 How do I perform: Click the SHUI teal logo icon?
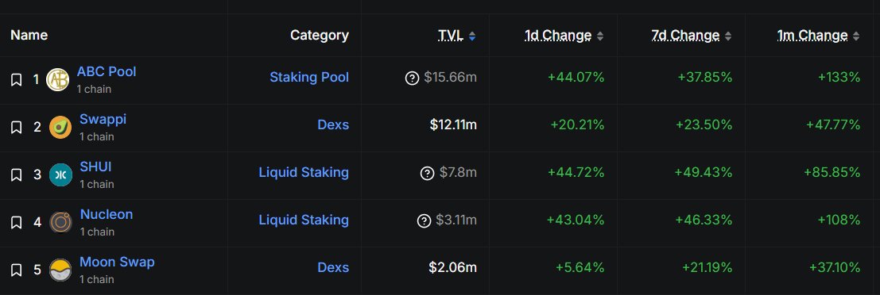tap(60, 175)
